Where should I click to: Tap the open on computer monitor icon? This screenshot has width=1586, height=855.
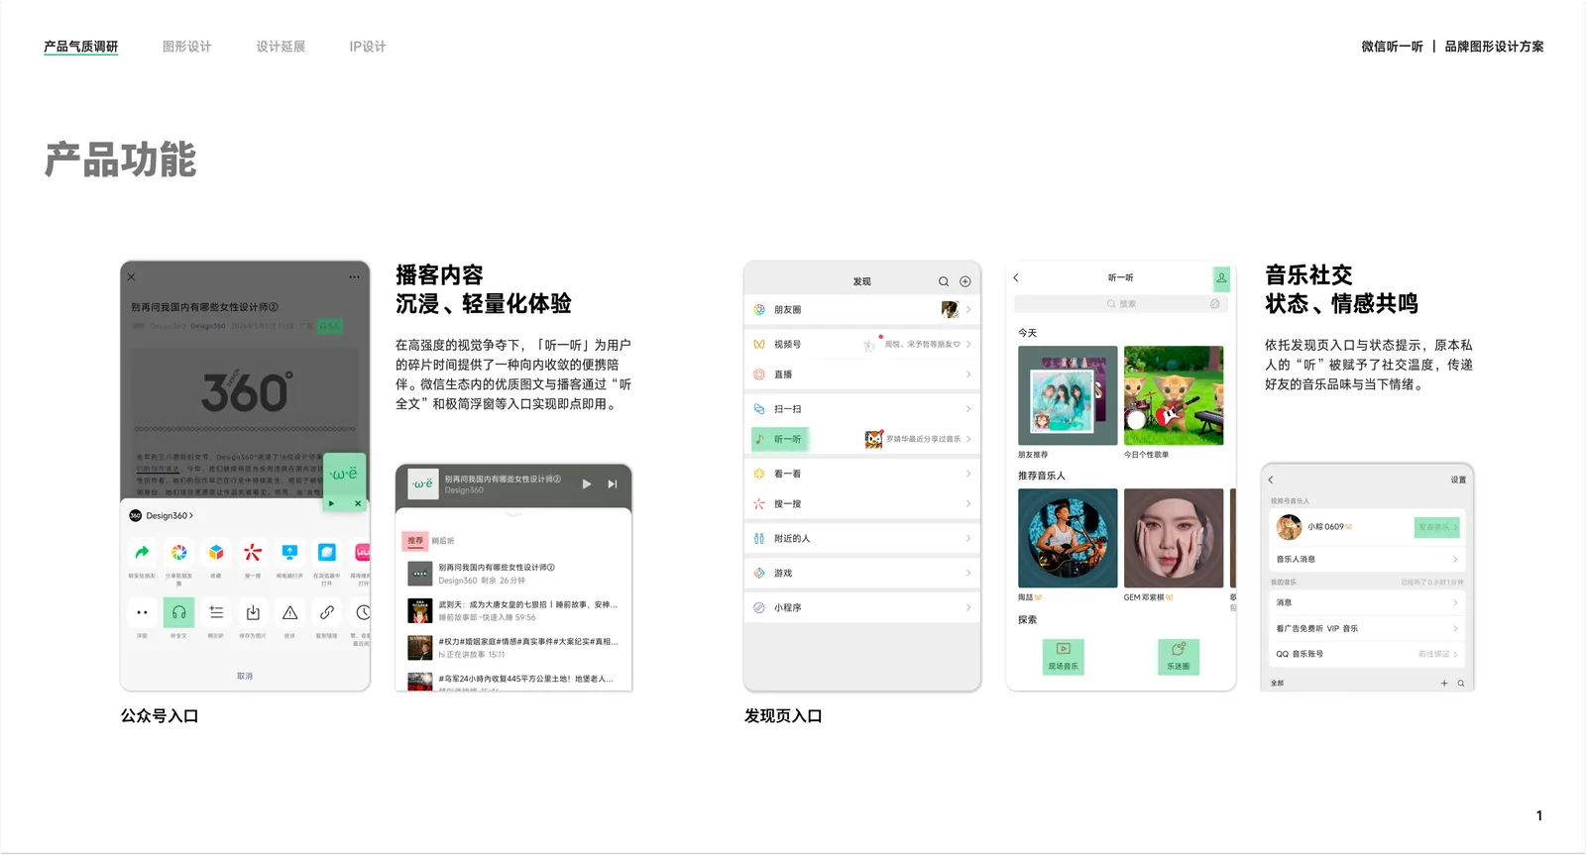pos(289,552)
